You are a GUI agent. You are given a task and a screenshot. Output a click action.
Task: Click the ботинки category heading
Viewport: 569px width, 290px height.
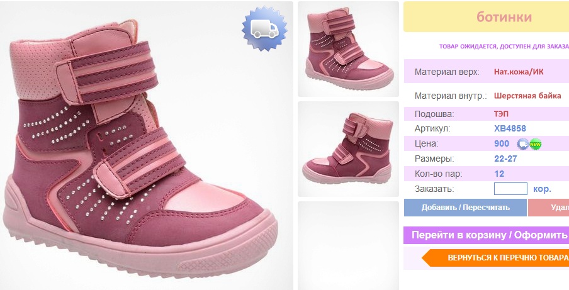(504, 17)
